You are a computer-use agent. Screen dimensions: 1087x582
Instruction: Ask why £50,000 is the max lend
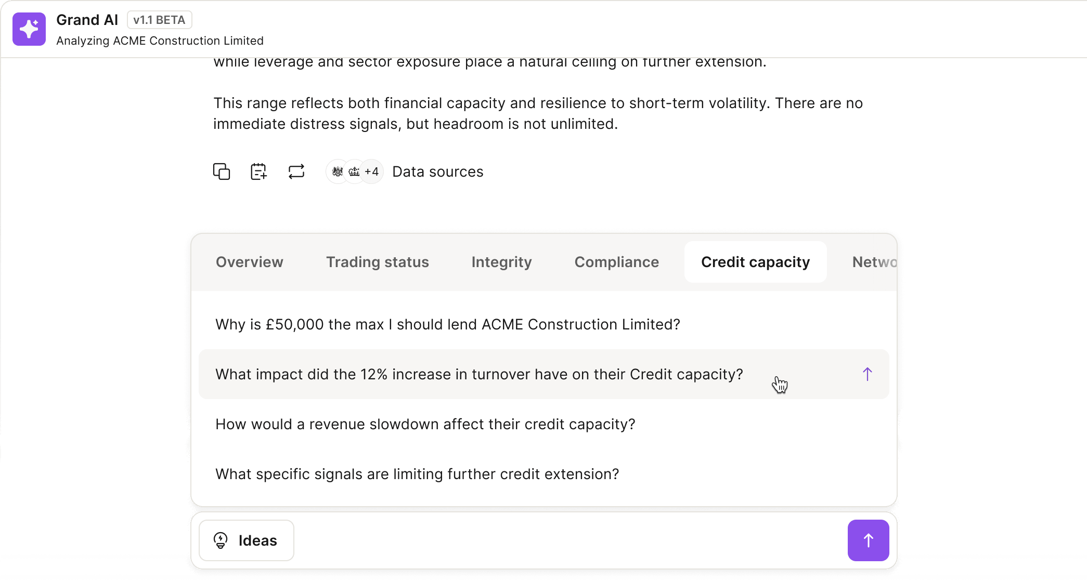tap(447, 324)
